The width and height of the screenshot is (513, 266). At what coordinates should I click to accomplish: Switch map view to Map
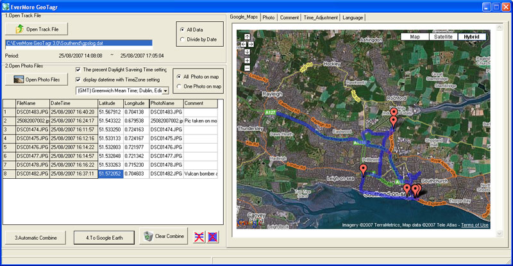(415, 37)
